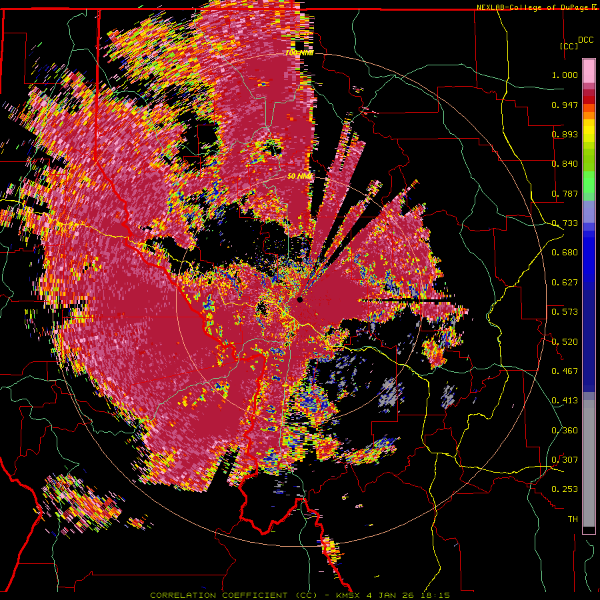Select the 0.467 scale value
This screenshot has width=600, height=600.
coord(565,371)
